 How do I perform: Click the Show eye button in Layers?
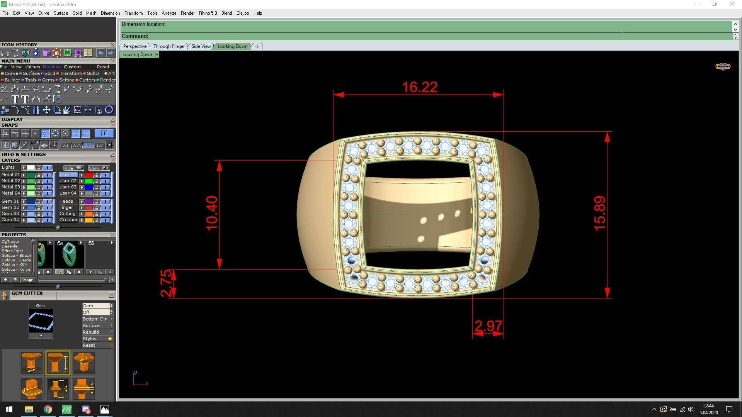click(99, 168)
